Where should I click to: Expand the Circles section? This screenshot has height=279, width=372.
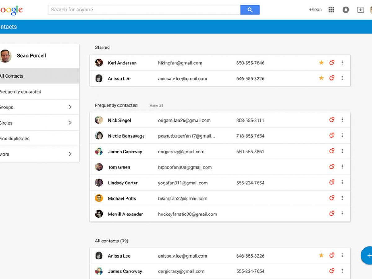click(x=70, y=123)
